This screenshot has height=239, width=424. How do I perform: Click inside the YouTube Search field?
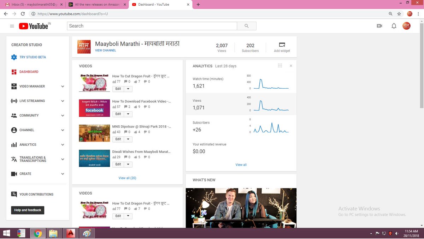point(152,26)
